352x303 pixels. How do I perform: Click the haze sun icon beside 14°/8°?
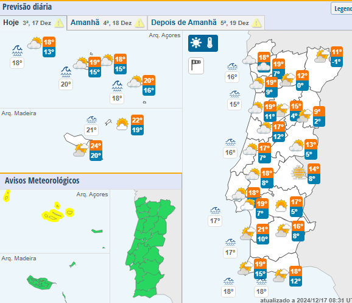pyautogui.click(x=299, y=173)
